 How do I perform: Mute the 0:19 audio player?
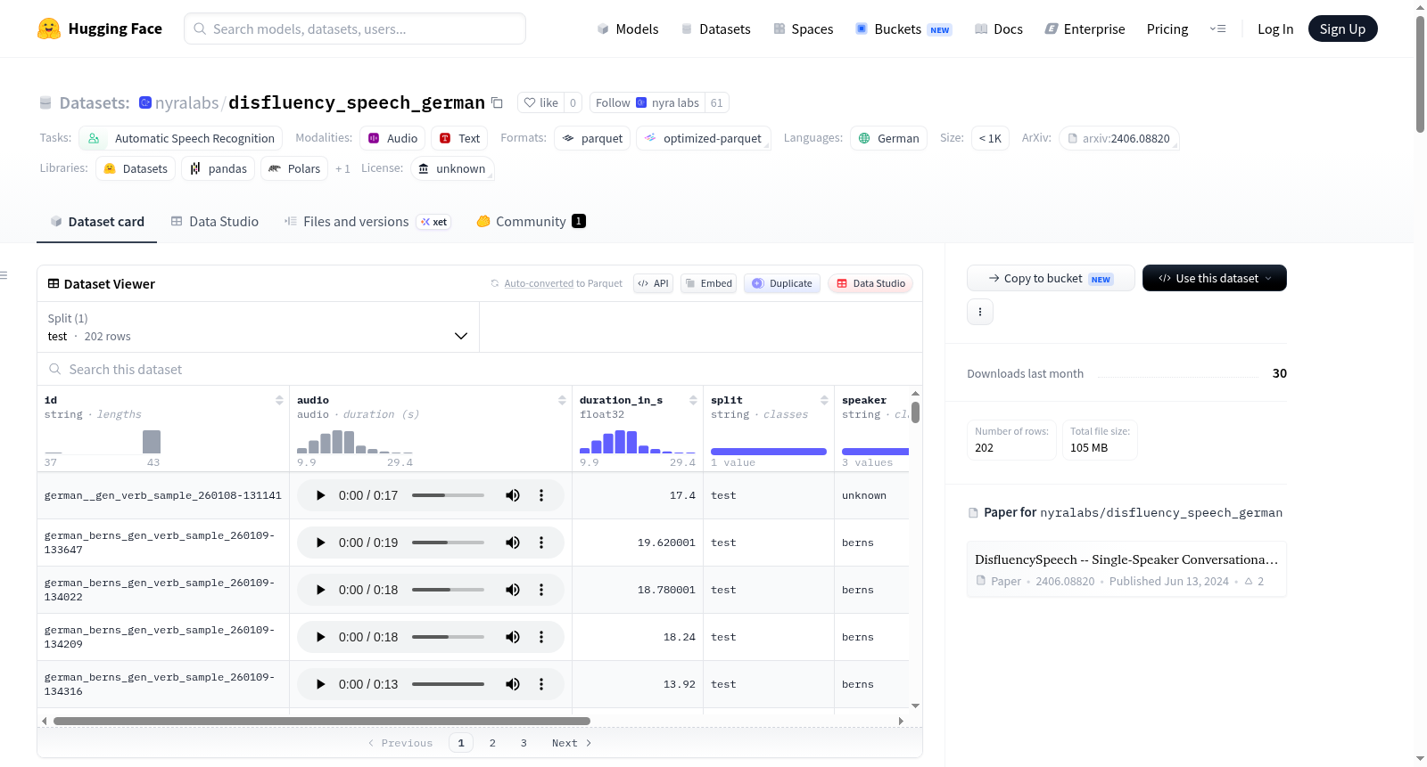click(513, 543)
